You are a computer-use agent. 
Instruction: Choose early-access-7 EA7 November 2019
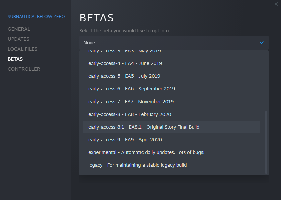[x=131, y=102]
